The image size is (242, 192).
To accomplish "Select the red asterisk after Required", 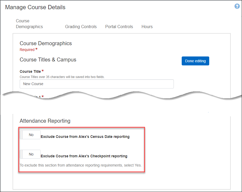I will (x=36, y=49).
